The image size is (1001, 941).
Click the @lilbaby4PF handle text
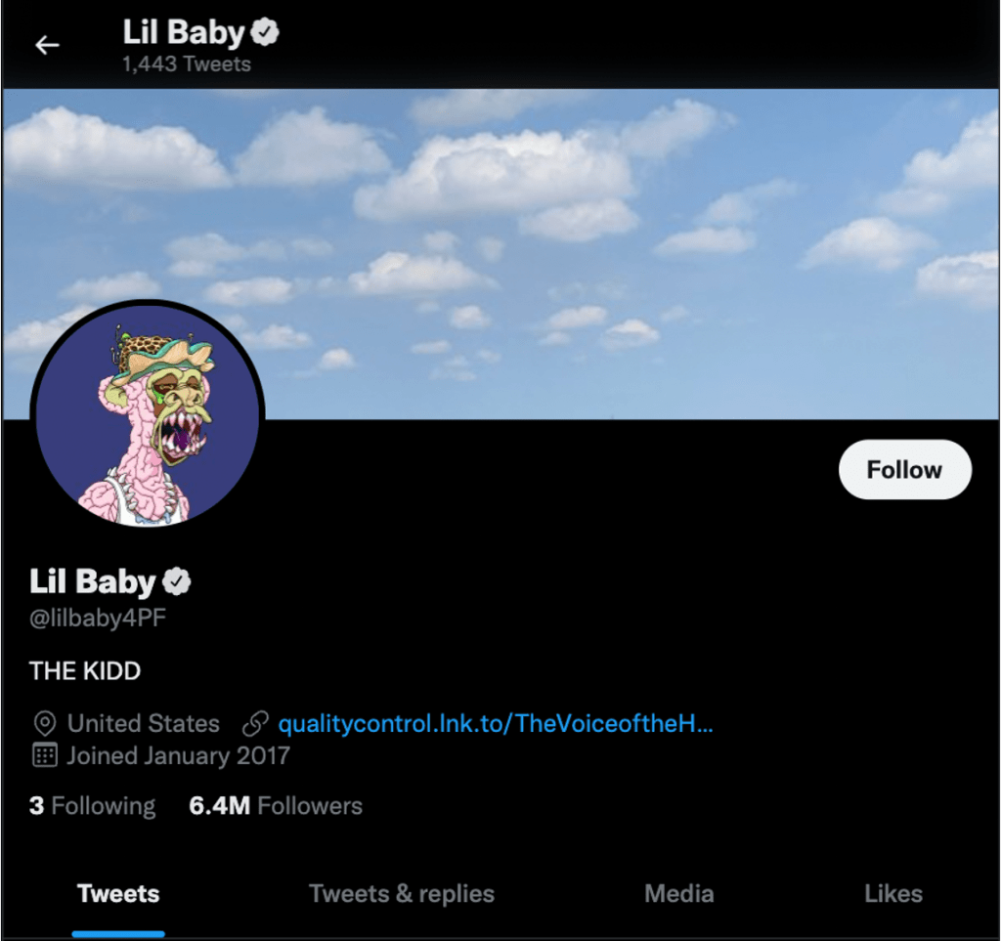click(x=98, y=618)
